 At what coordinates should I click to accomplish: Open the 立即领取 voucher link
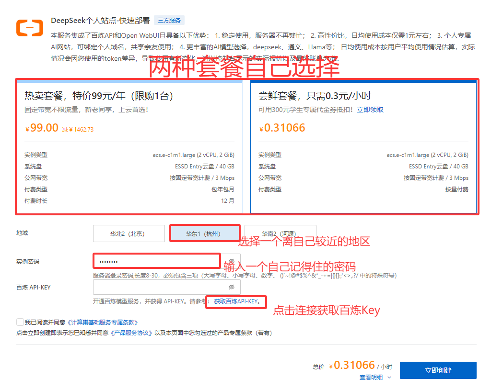370,110
